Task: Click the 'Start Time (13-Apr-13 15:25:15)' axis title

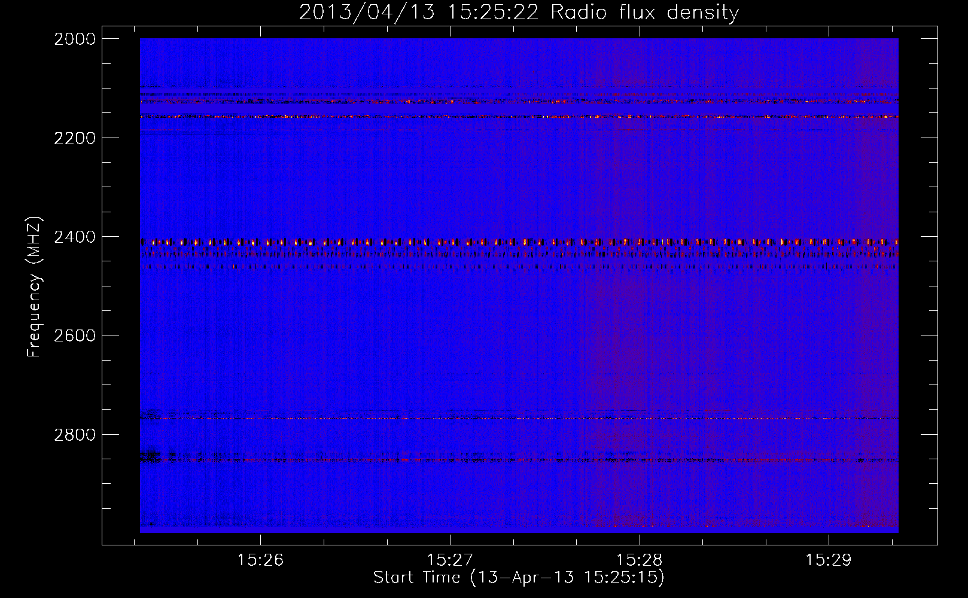Action: tap(519, 578)
